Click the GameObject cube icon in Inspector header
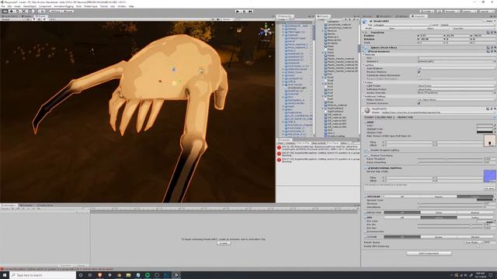 click(x=365, y=22)
